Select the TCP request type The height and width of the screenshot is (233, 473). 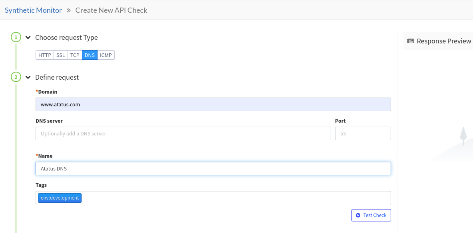pos(75,55)
